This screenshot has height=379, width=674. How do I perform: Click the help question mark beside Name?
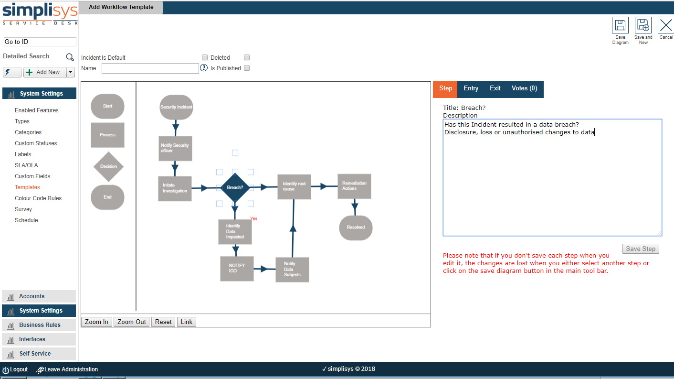point(204,68)
